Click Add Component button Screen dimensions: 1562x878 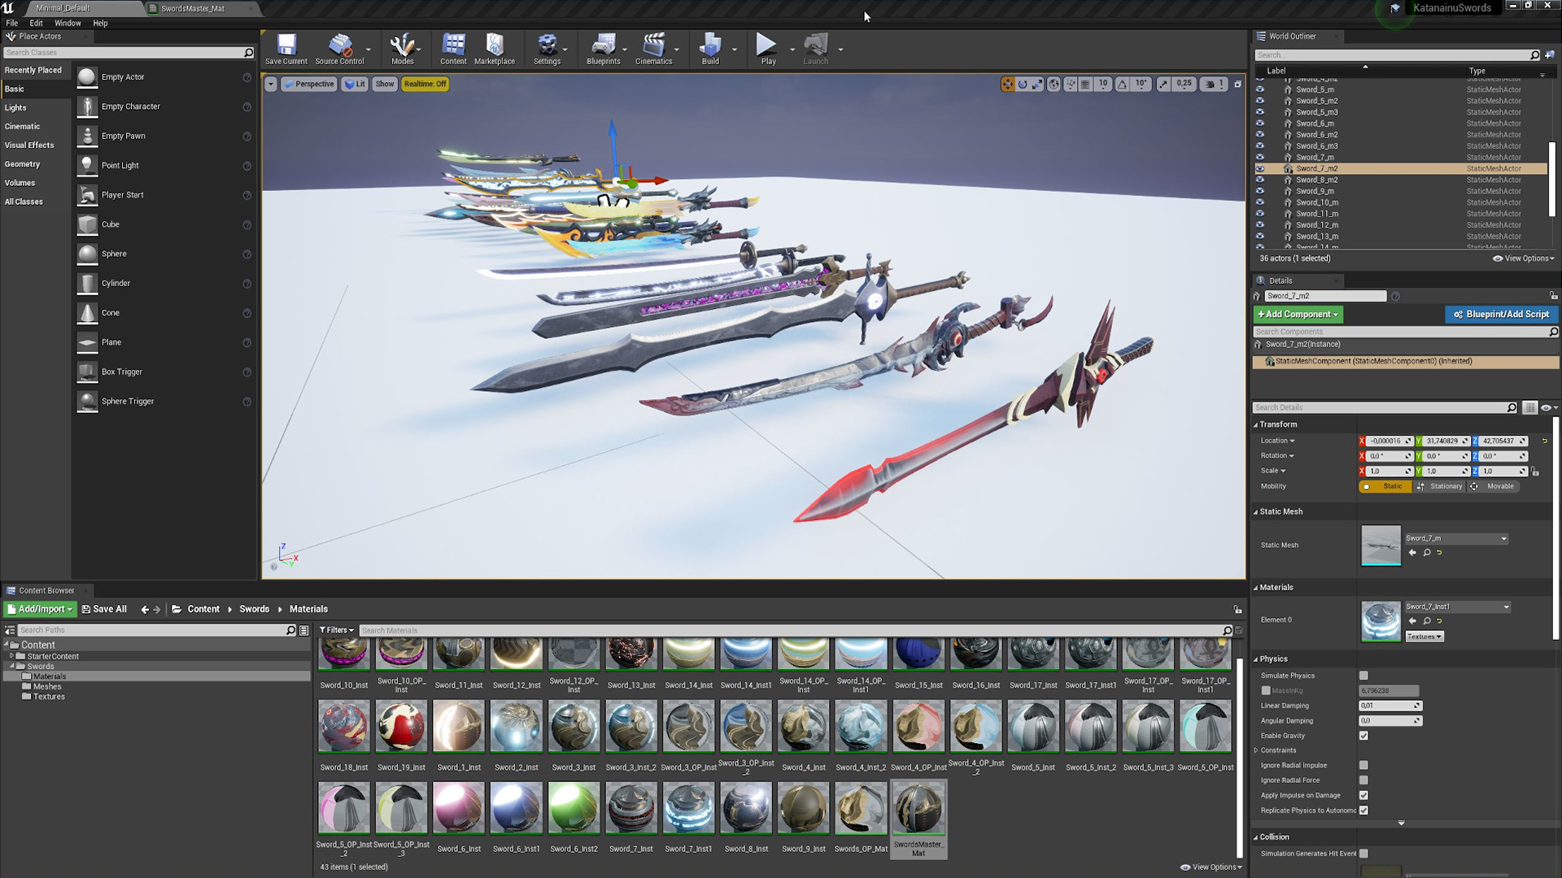(x=1296, y=313)
